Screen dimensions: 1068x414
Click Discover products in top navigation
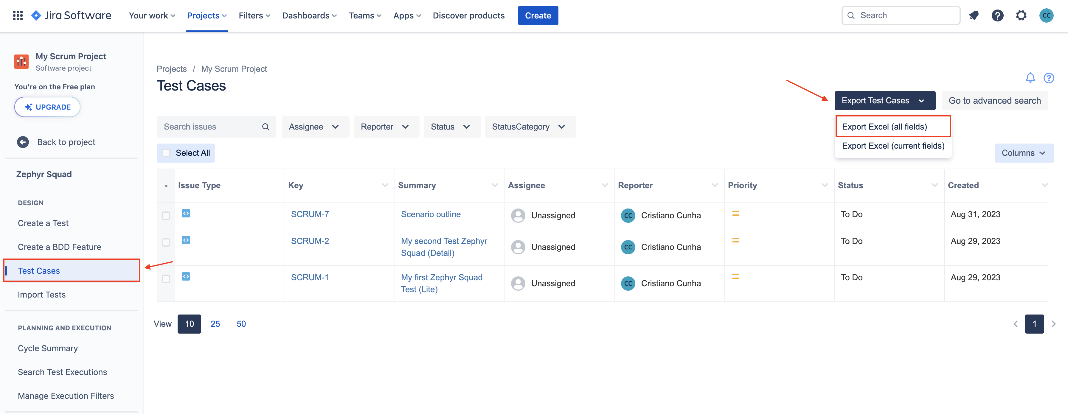click(468, 15)
